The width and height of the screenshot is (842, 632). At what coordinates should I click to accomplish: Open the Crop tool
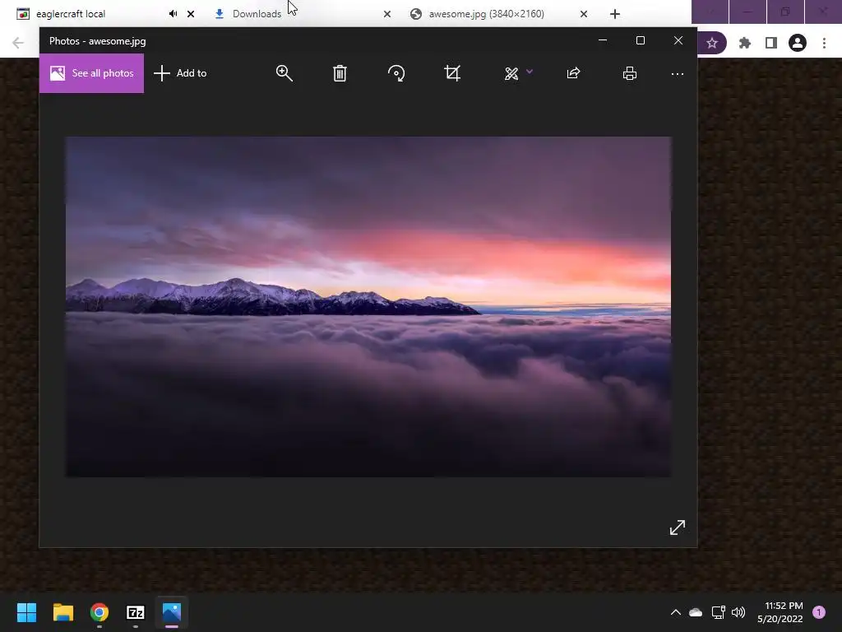tap(452, 73)
